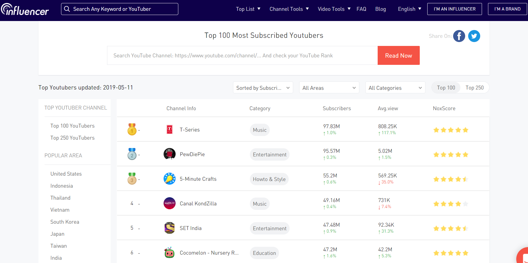Open 5-Minute Crafts channel avatar

170,179
